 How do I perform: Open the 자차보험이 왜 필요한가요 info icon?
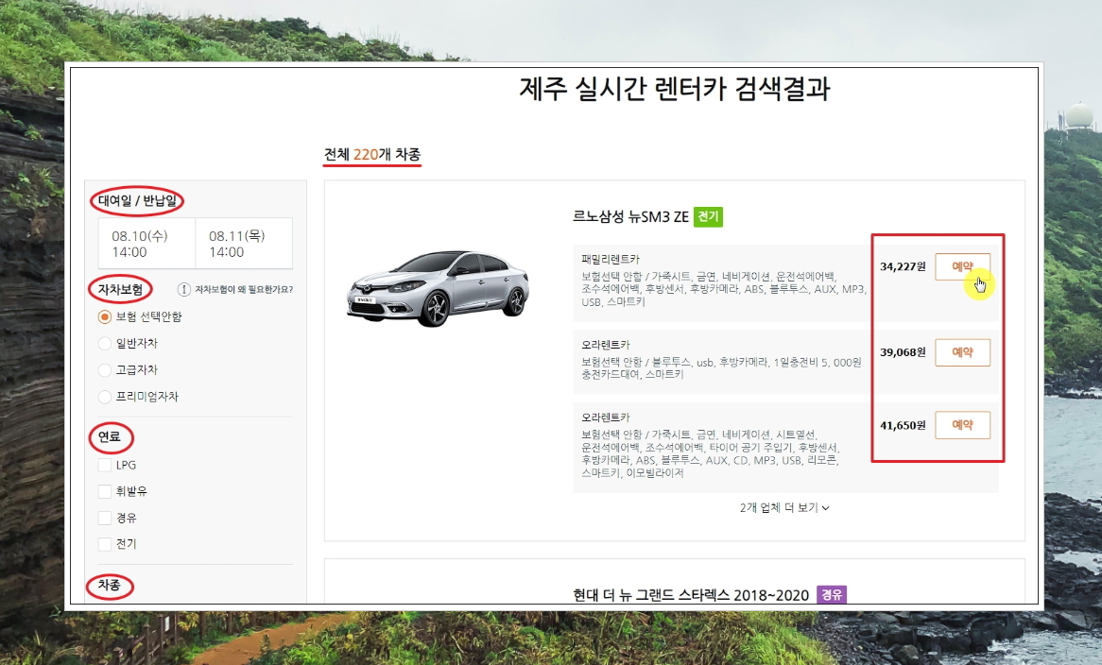[183, 289]
